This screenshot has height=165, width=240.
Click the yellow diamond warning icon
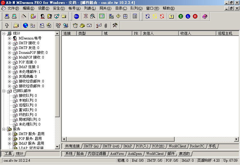coord(118,16)
